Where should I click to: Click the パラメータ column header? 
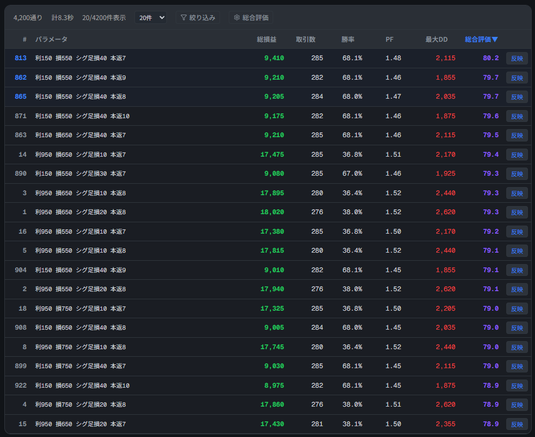click(51, 39)
